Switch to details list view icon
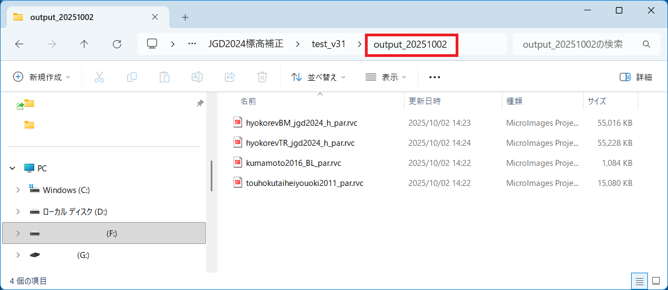The height and width of the screenshot is (290, 668). (x=640, y=281)
